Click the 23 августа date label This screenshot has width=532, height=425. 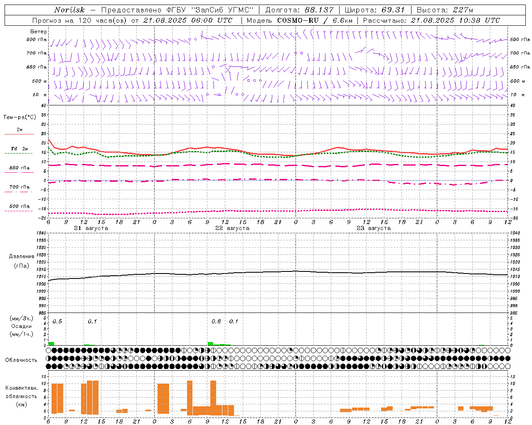pyautogui.click(x=374, y=228)
